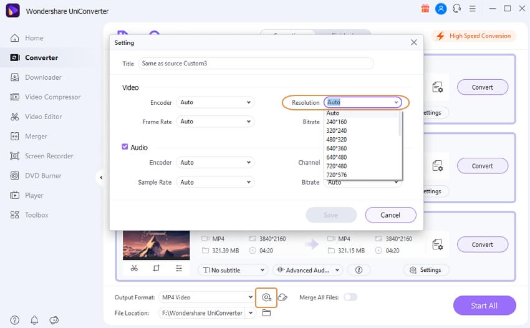Click the support headset icon
This screenshot has height=328, width=530.
point(456,9)
